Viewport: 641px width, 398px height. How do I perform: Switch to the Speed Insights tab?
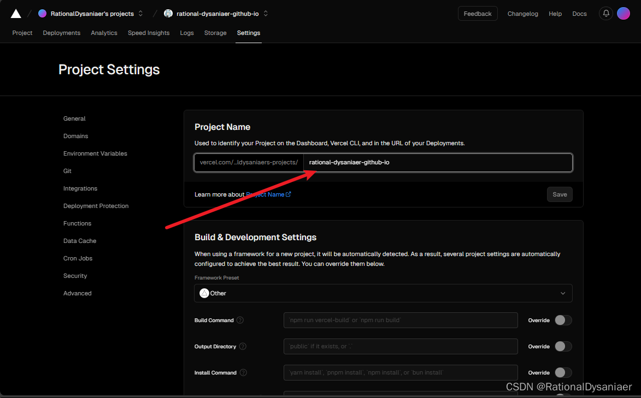pyautogui.click(x=149, y=33)
